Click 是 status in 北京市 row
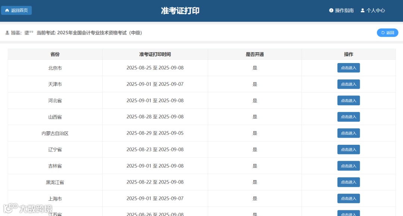This screenshot has height=216, width=403. click(x=255, y=68)
